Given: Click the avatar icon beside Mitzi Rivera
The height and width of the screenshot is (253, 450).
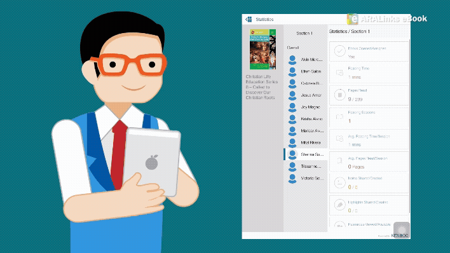Looking at the screenshot, I should (x=292, y=142).
